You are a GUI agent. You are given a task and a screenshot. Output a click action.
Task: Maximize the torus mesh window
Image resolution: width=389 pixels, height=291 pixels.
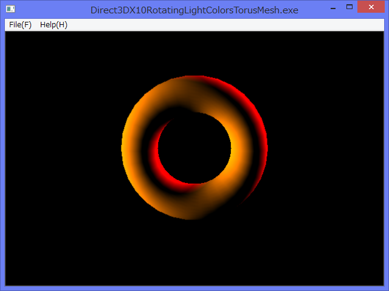tap(349, 7)
